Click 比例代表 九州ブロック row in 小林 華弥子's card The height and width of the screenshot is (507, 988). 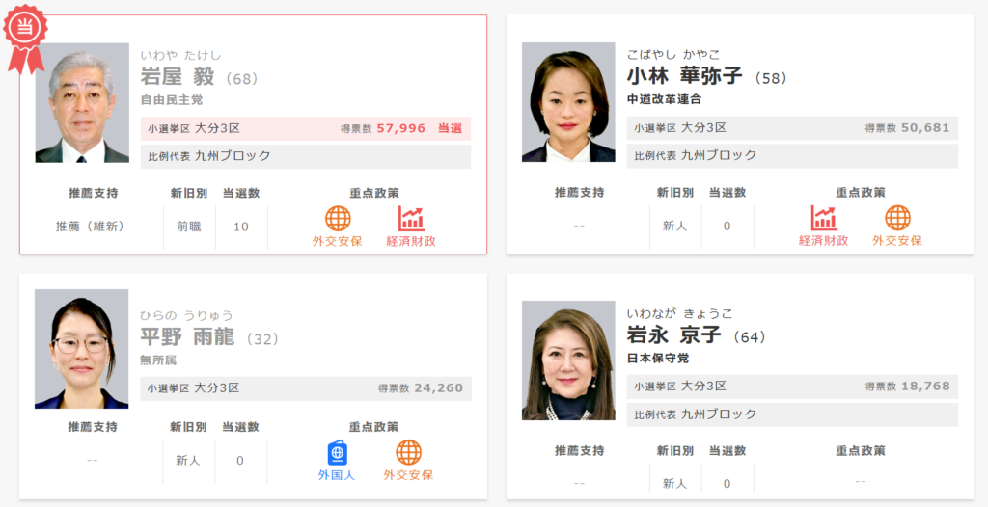click(792, 156)
